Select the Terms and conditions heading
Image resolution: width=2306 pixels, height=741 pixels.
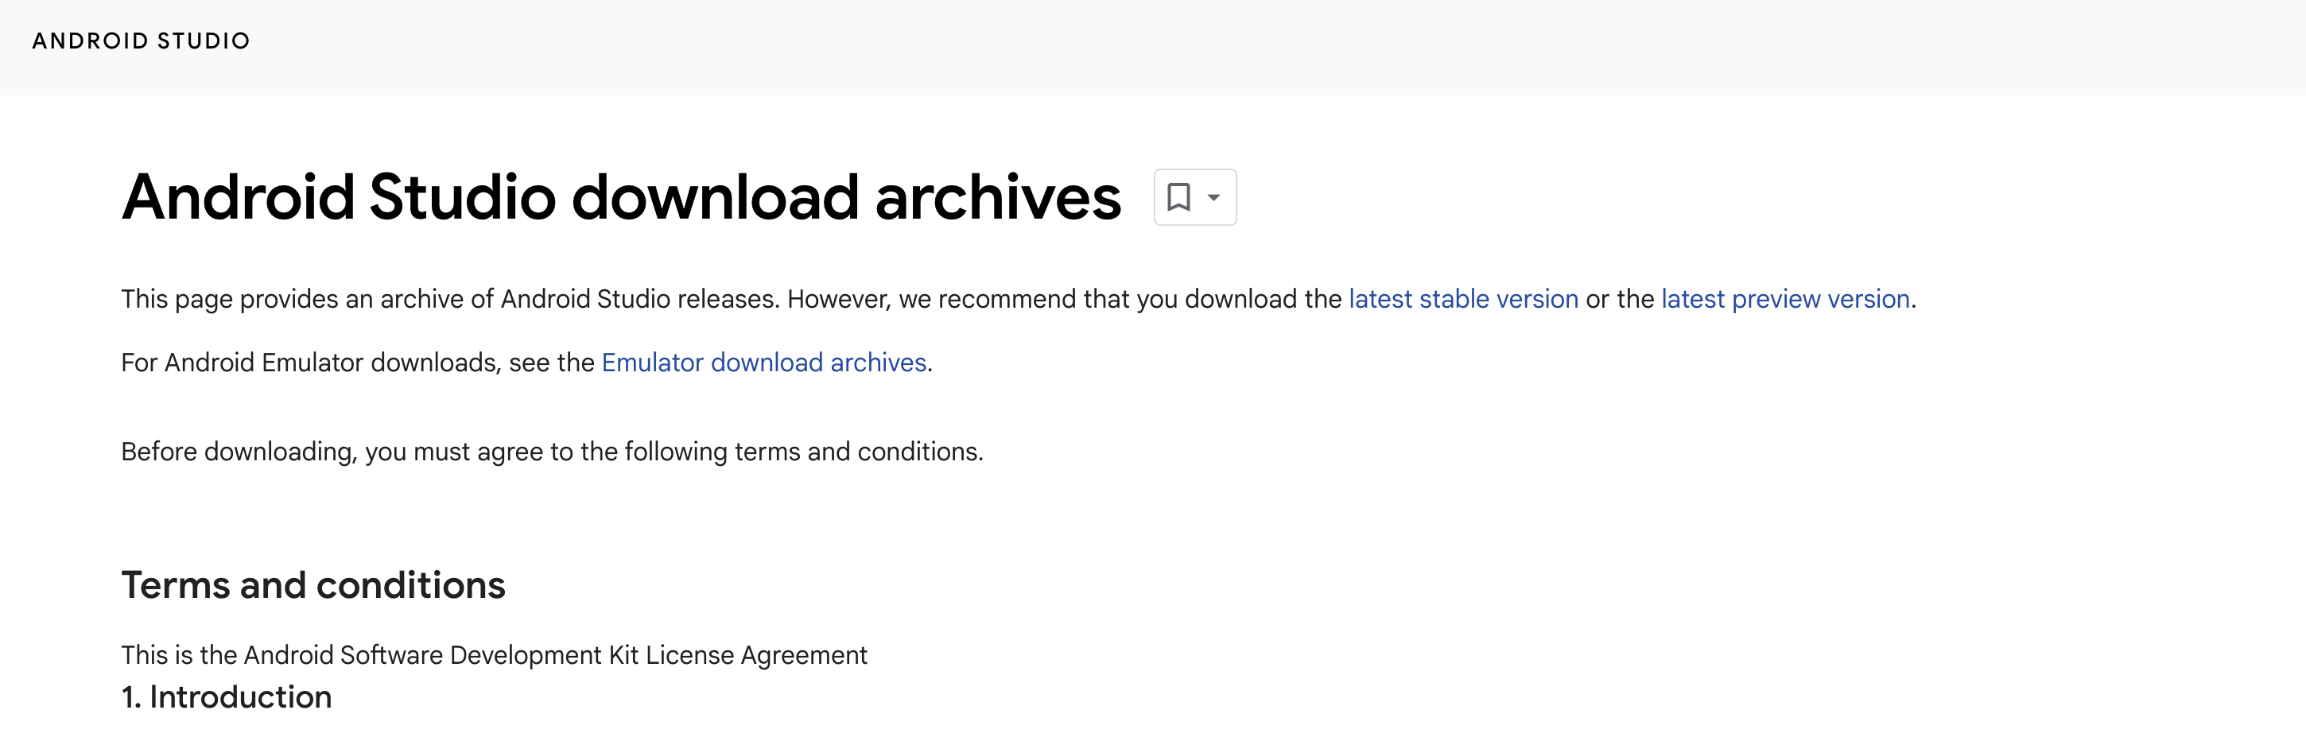click(x=313, y=585)
